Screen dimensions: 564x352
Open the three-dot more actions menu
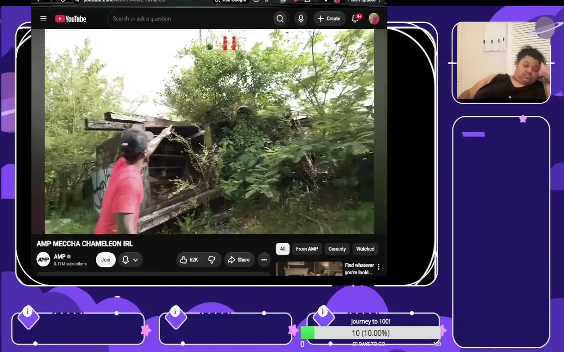click(x=264, y=260)
